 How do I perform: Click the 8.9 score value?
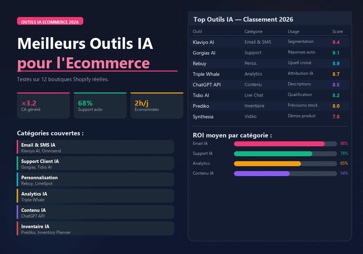pyautogui.click(x=336, y=63)
